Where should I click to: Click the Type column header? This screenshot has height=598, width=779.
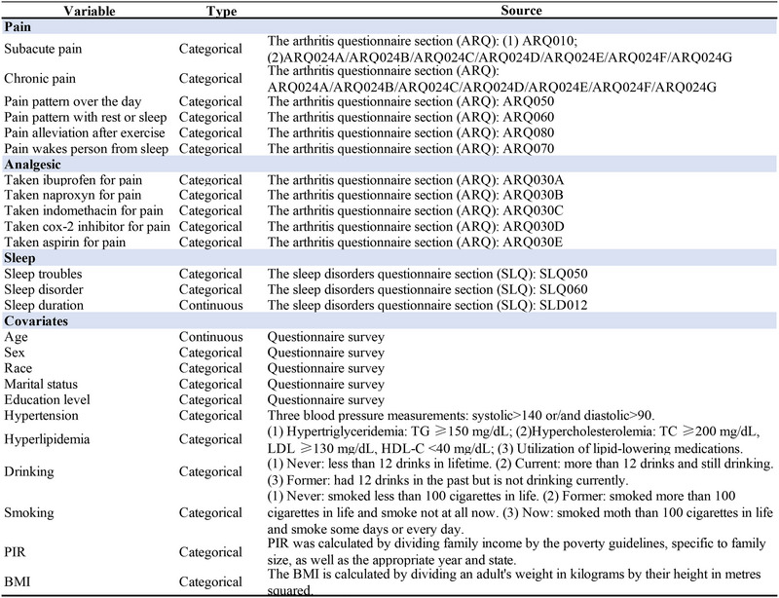(221, 11)
